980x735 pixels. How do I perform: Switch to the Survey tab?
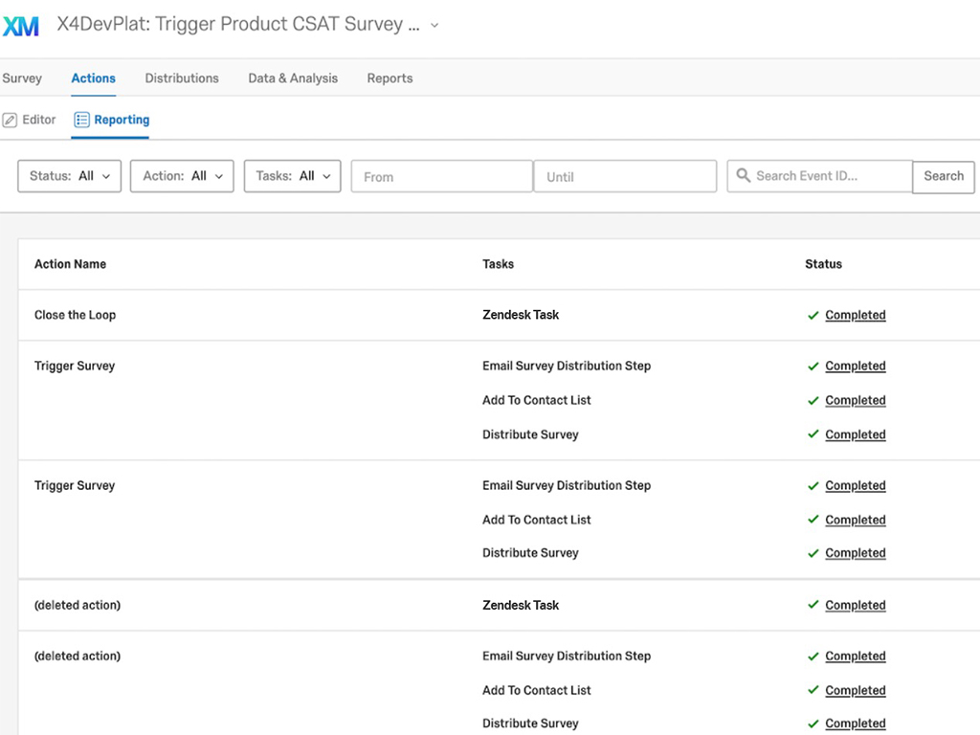tap(22, 78)
